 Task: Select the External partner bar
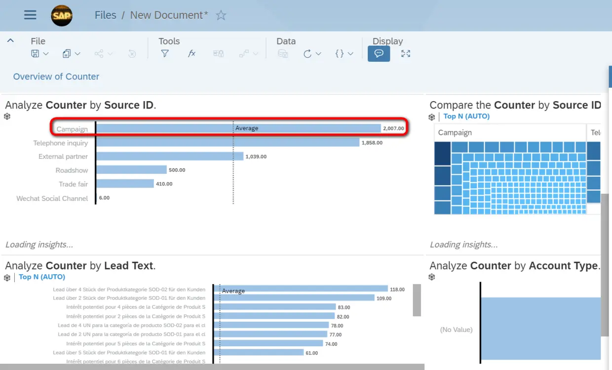coord(170,156)
